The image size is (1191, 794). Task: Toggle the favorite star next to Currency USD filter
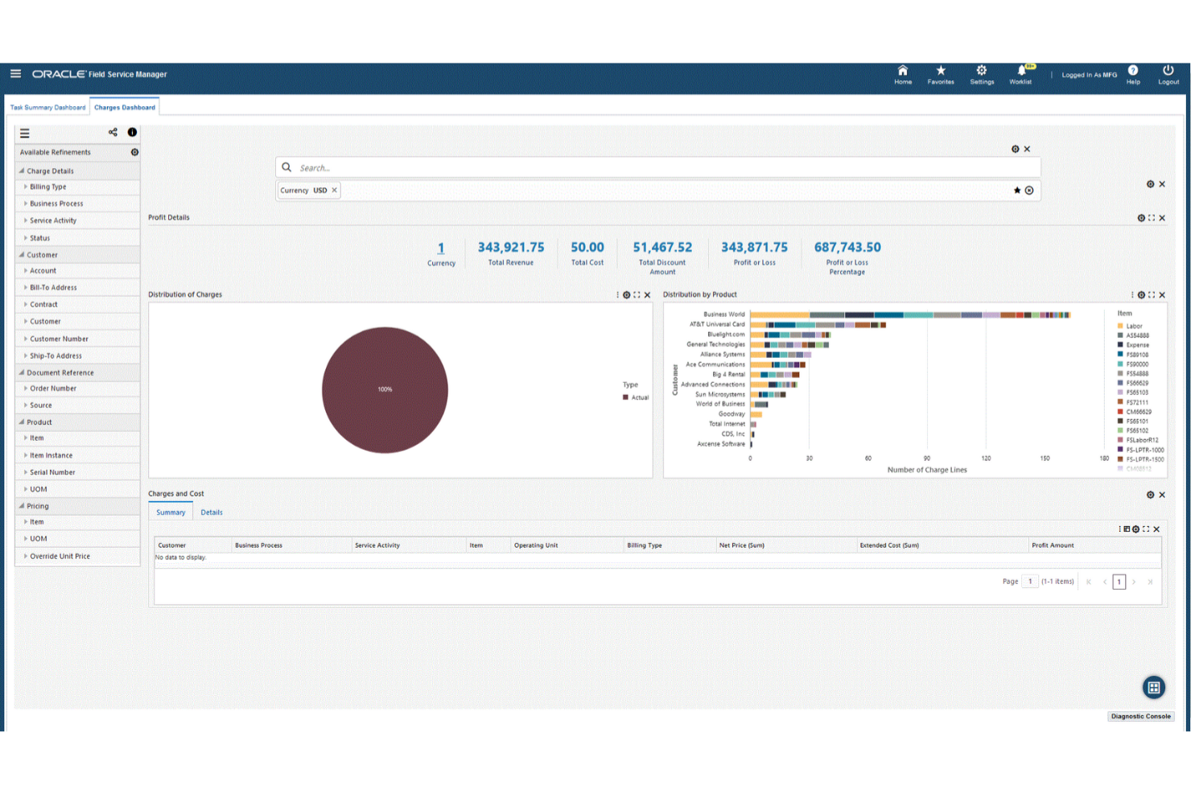pyautogui.click(x=1016, y=190)
